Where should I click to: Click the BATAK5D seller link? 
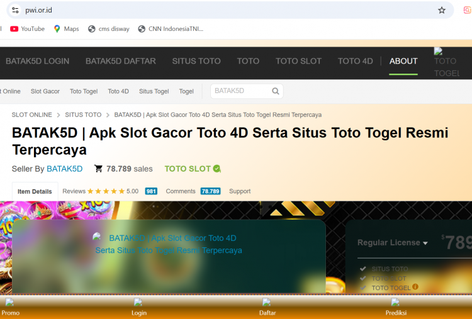tap(64, 169)
